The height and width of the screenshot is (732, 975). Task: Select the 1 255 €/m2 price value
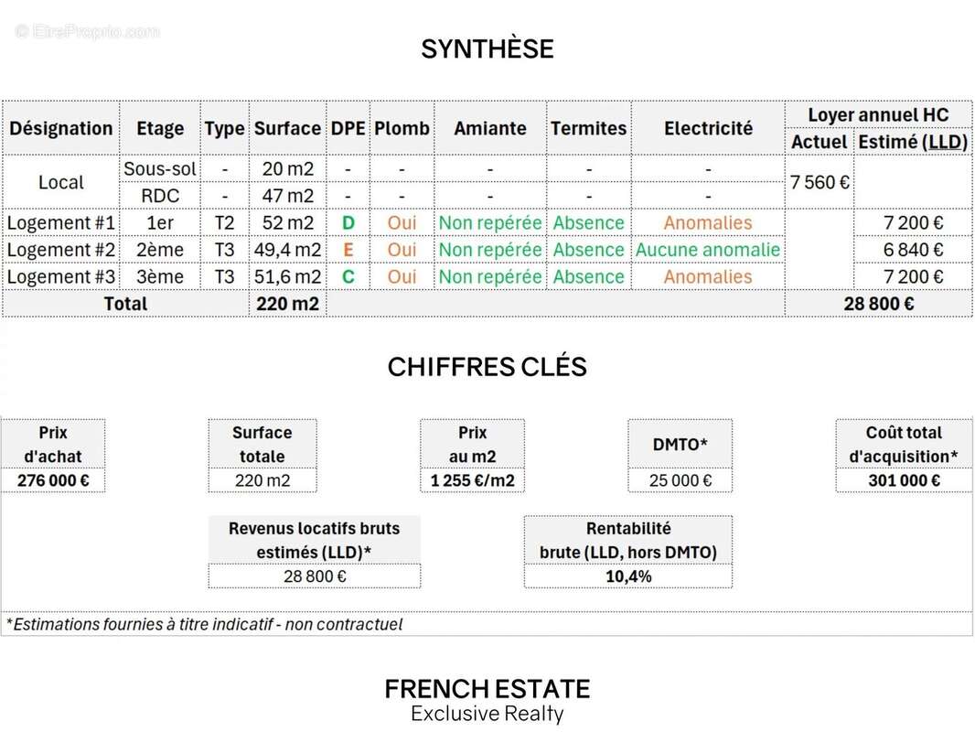click(472, 480)
